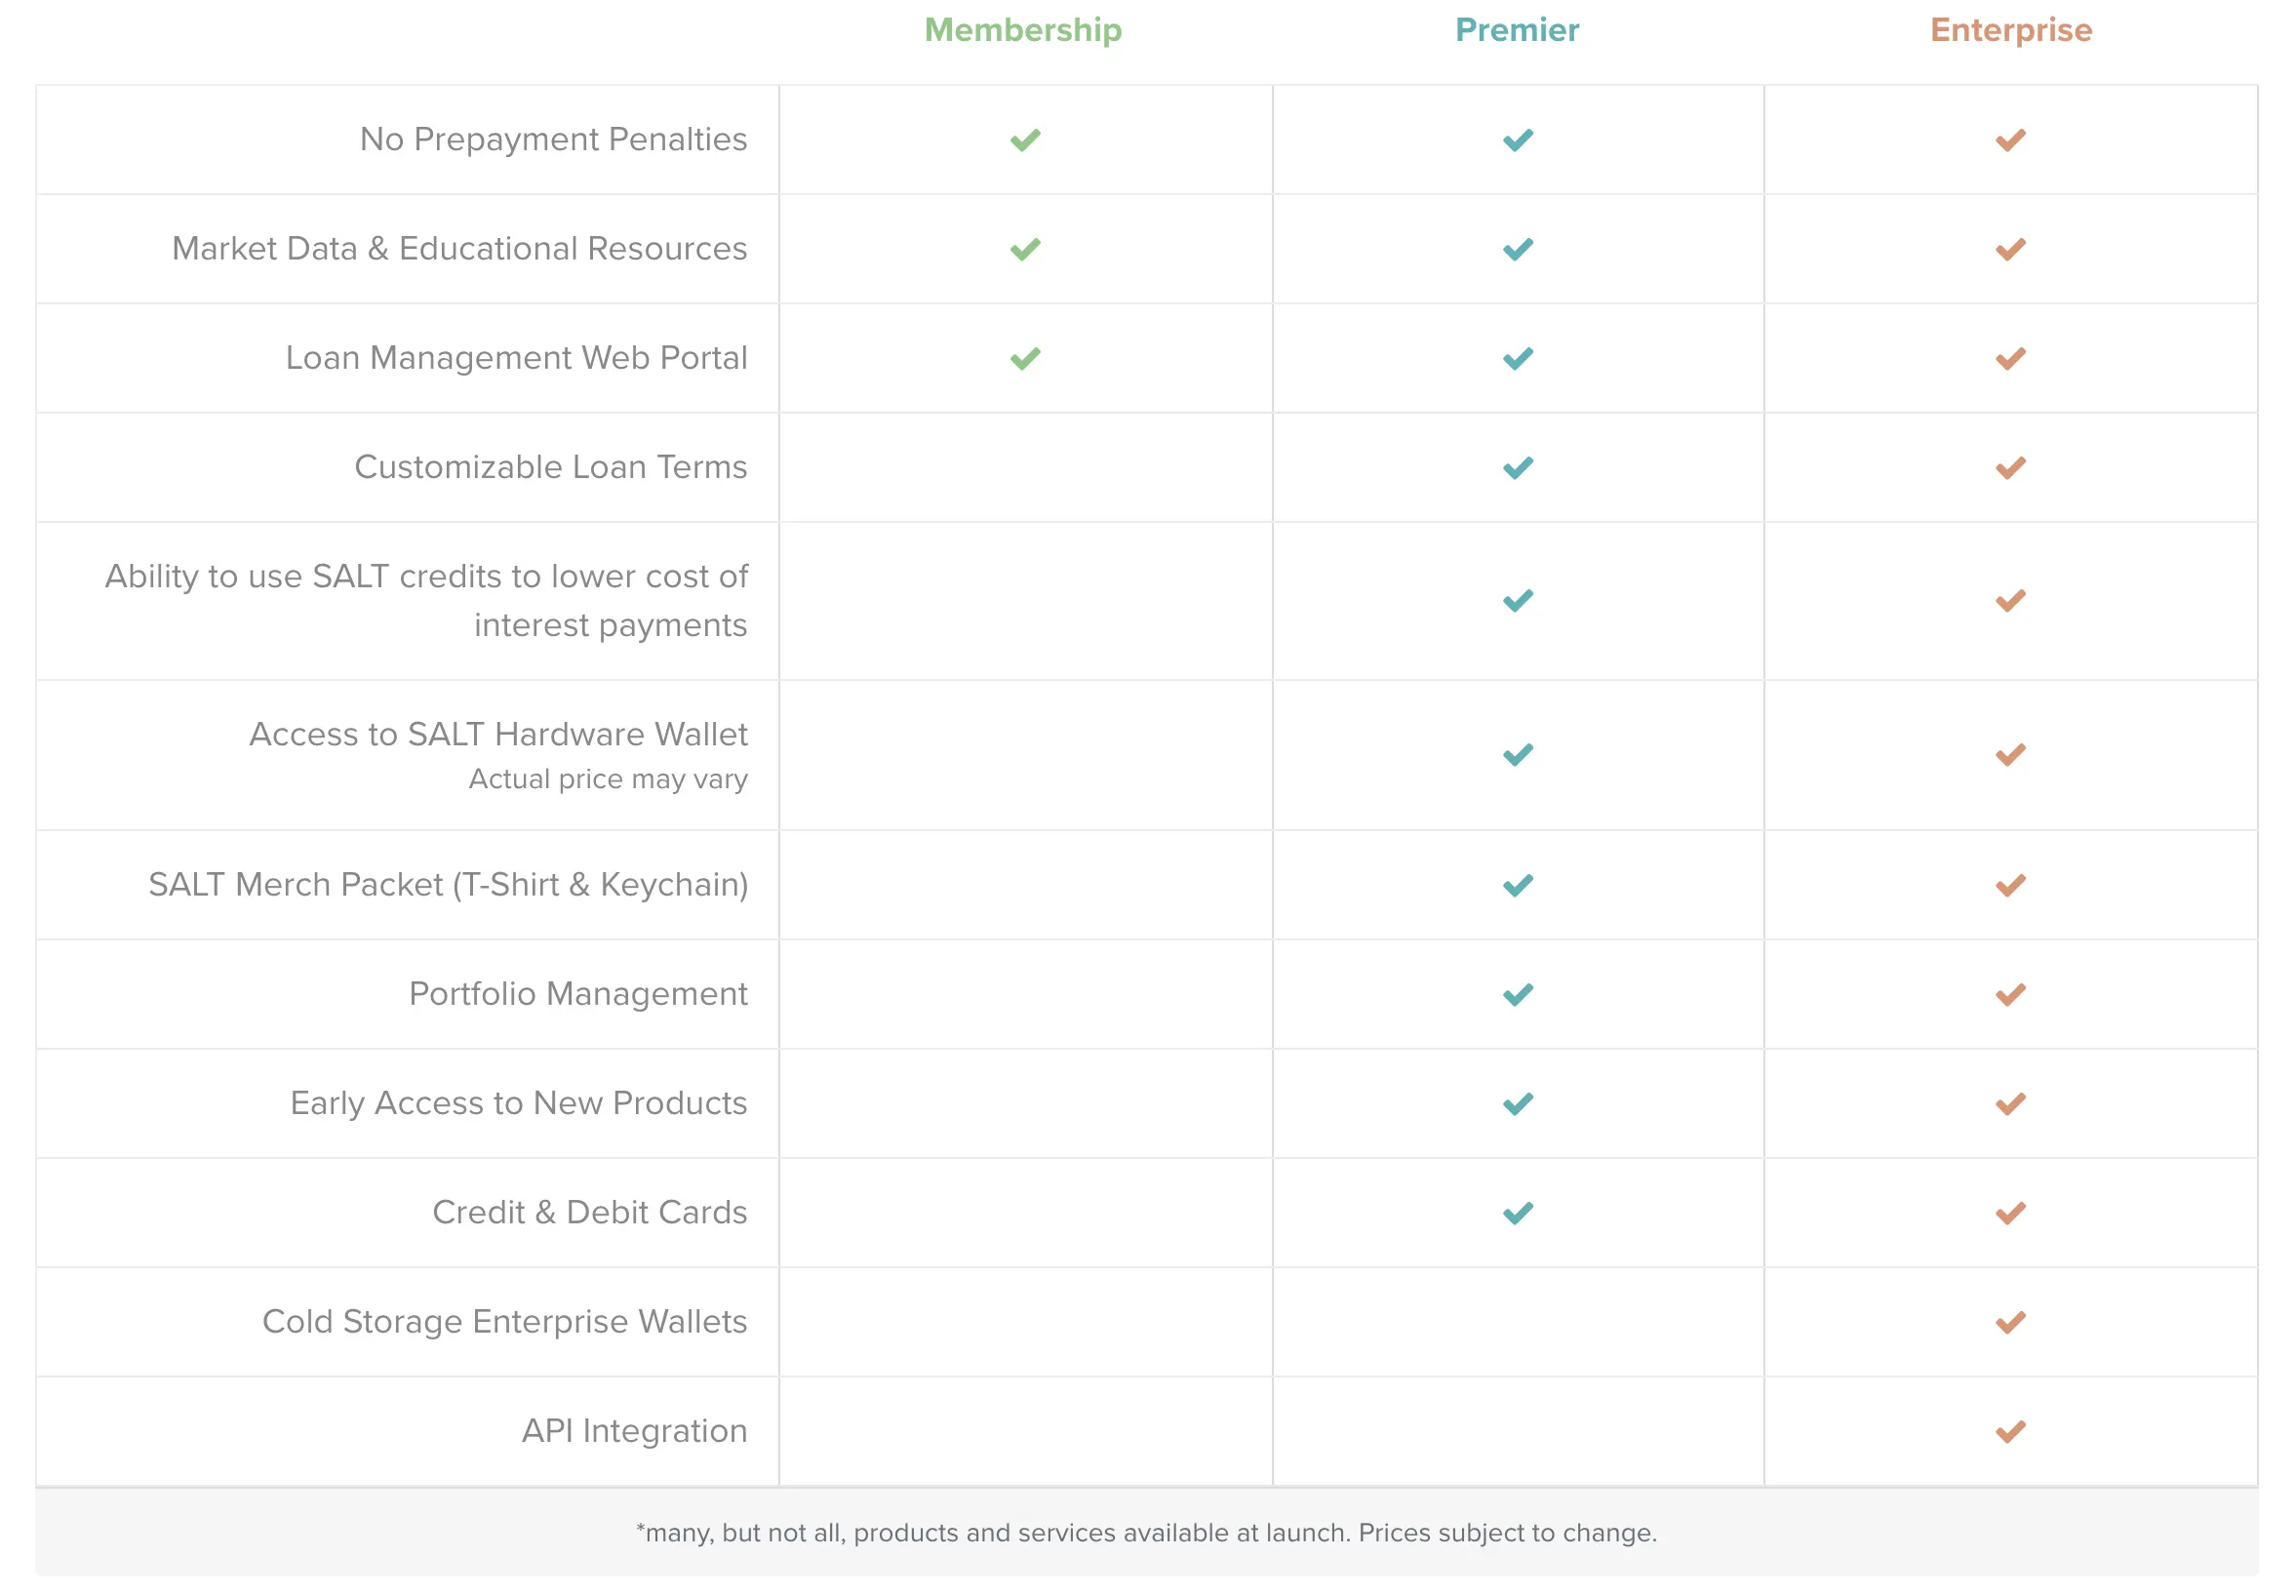Select the 'API Integration' label
The image size is (2296, 1596).
634,1430
